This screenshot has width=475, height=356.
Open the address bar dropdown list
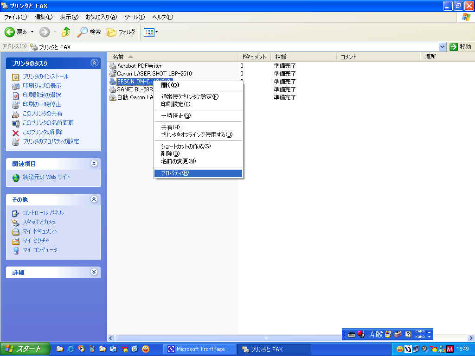point(442,47)
